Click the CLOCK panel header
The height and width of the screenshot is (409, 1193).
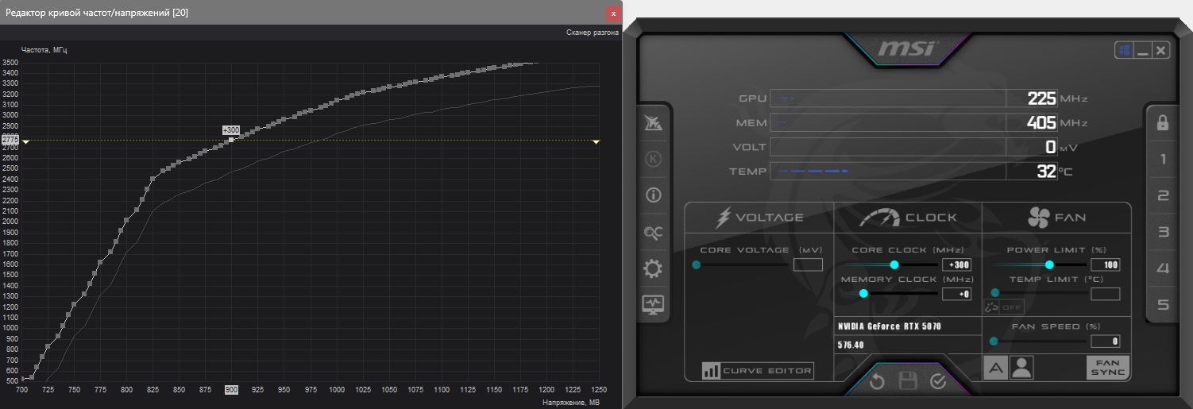coord(908,217)
